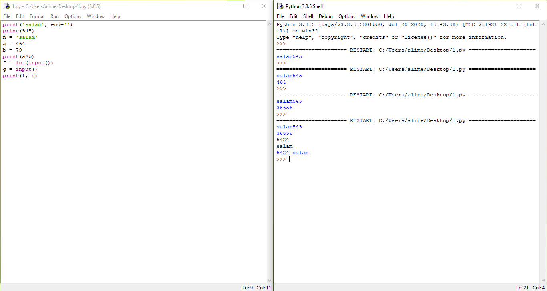Maximize the Python Shell window
The image size is (547, 291).
[519, 6]
